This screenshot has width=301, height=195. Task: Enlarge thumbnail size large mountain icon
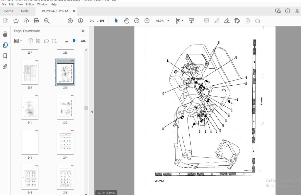point(83,41)
